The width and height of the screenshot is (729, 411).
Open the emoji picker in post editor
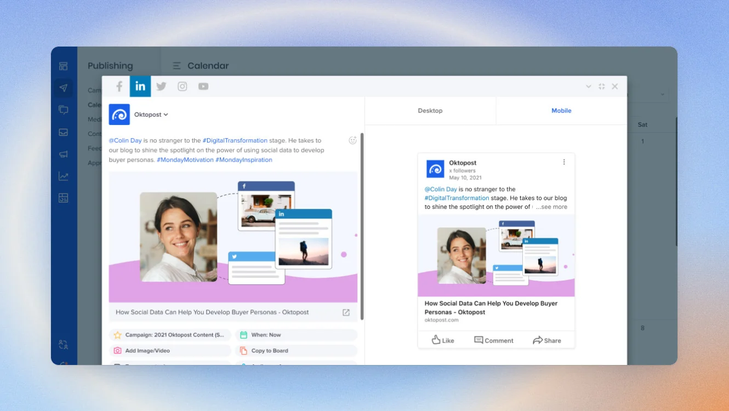(353, 140)
